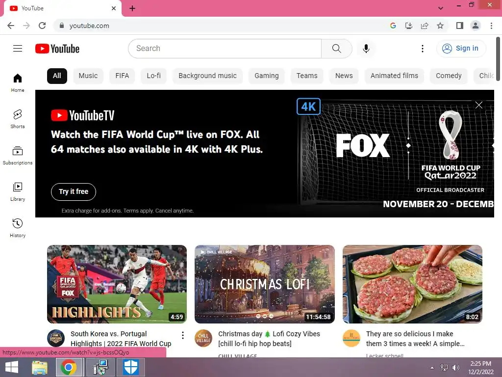Click the taskbar clock 2:25 PM

481,368
